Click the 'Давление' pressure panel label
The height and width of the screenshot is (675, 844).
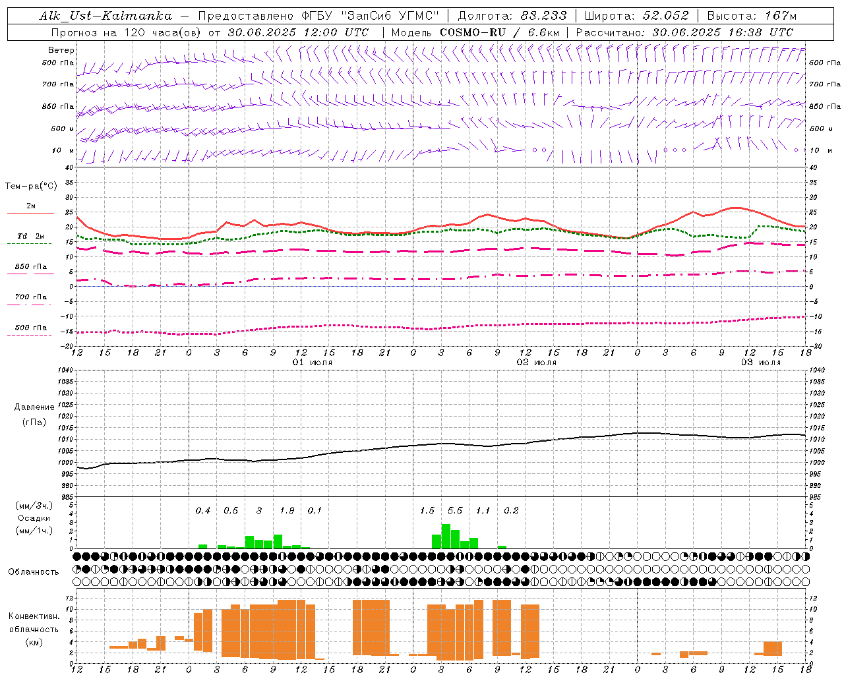[34, 407]
